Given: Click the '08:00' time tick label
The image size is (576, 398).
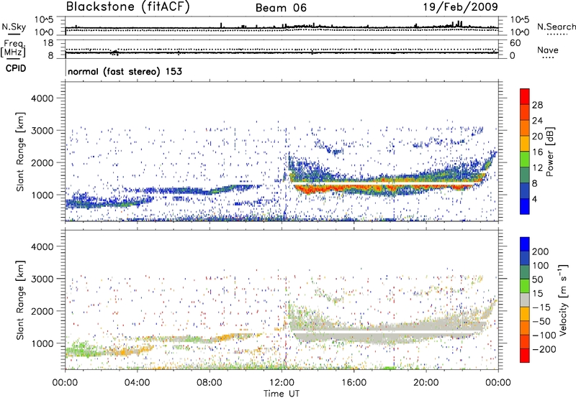Looking at the screenshot, I should coord(210,383).
